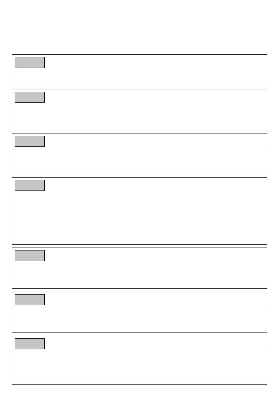Select the gray label in the tallest fourth panel
The height and width of the screenshot is (401, 279).
[30, 185]
